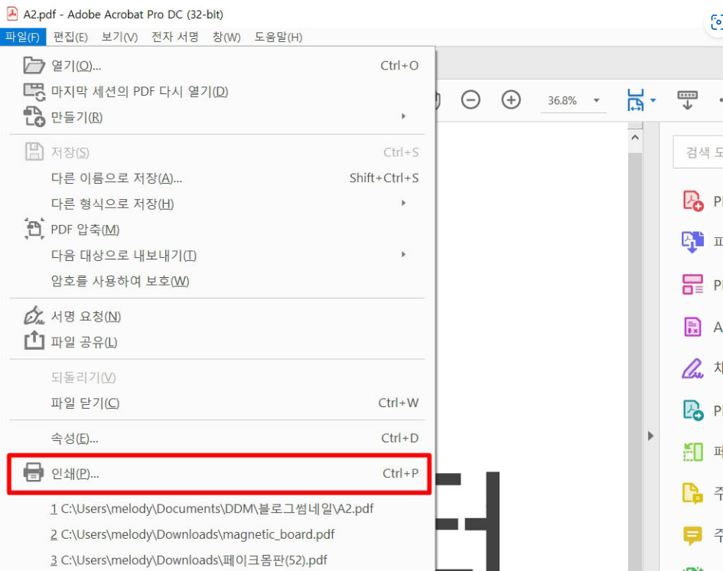Click the fit-width page view icon

click(635, 100)
